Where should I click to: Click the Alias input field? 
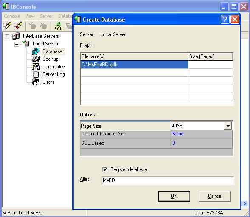point(168,180)
